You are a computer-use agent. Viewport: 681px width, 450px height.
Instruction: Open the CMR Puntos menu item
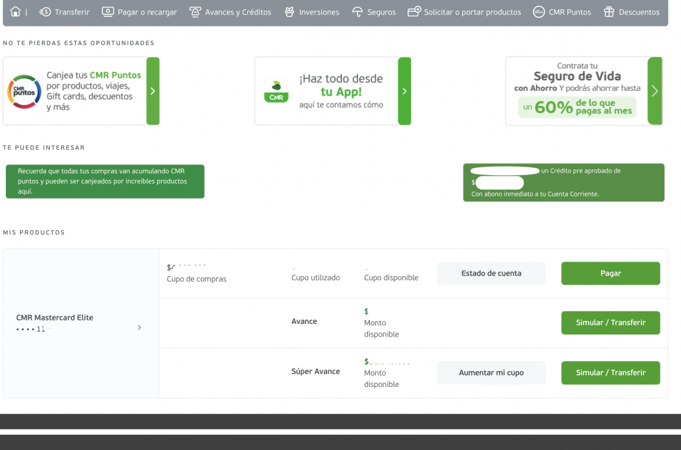click(x=561, y=12)
